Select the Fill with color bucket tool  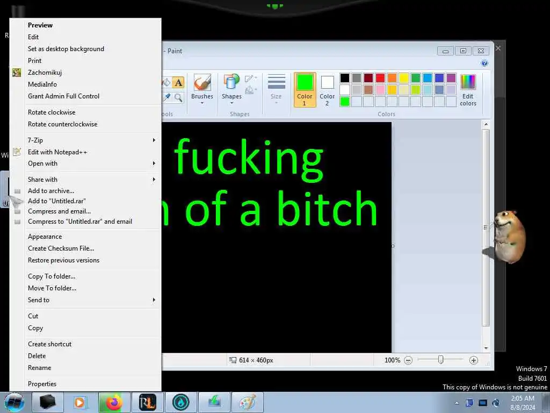pos(167,82)
